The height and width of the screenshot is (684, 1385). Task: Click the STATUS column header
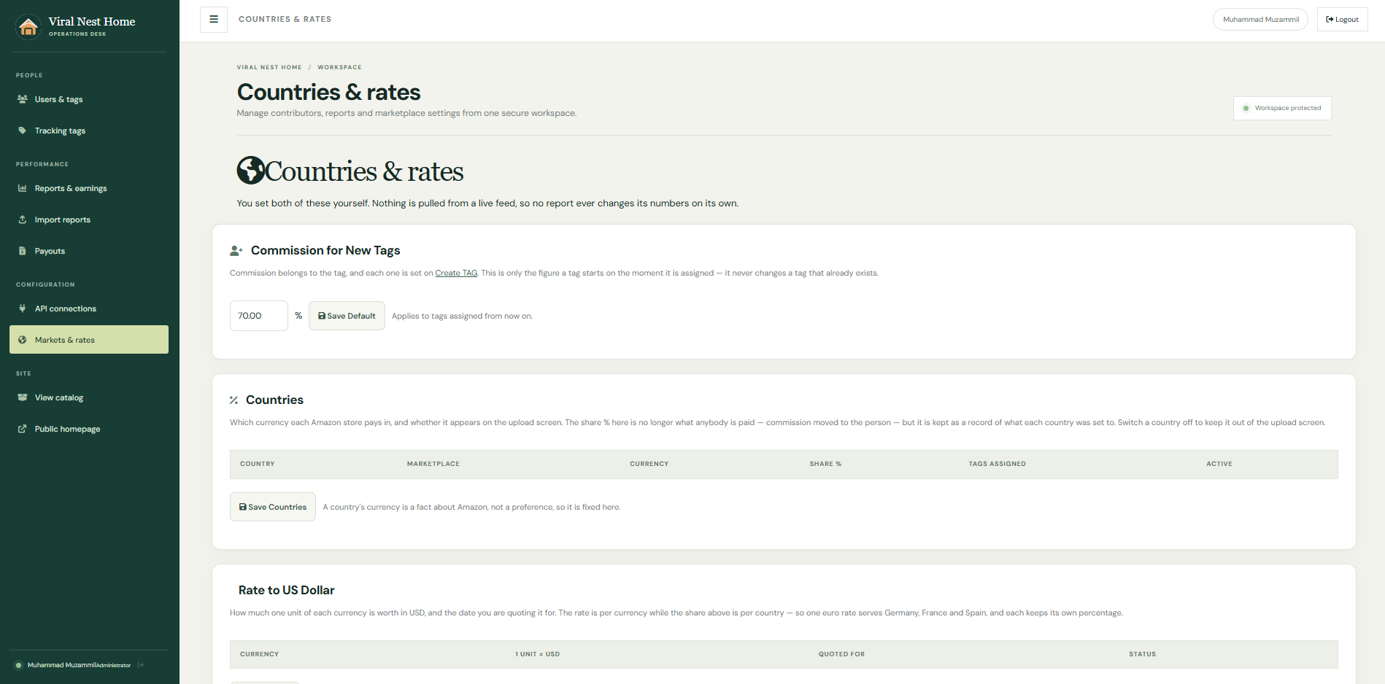(1143, 654)
